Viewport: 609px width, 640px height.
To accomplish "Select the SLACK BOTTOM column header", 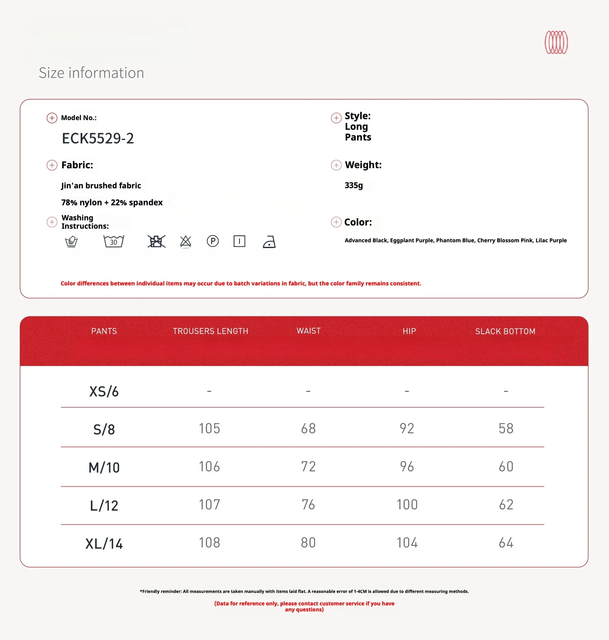I will coord(505,331).
